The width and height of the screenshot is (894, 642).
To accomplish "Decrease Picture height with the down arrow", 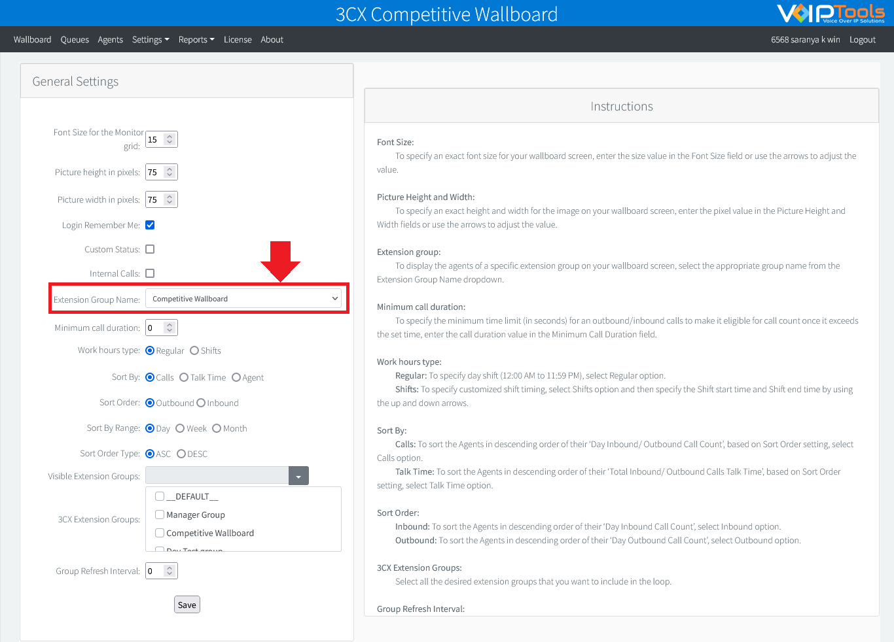I will pyautogui.click(x=170, y=175).
